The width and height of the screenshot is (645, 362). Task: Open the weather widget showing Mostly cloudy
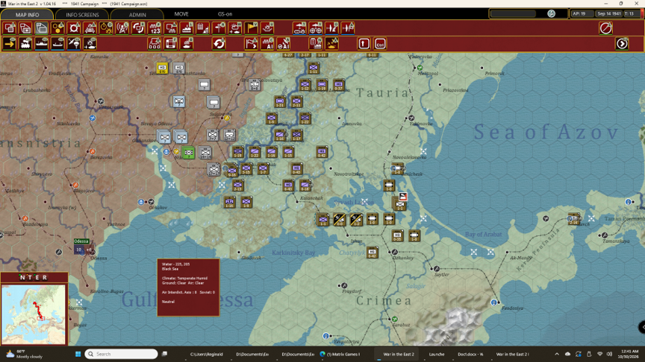pyautogui.click(x=25, y=354)
